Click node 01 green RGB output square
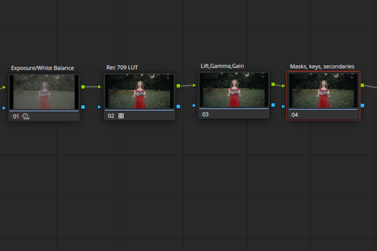Image resolution: width=377 pixels, height=251 pixels. [83, 87]
